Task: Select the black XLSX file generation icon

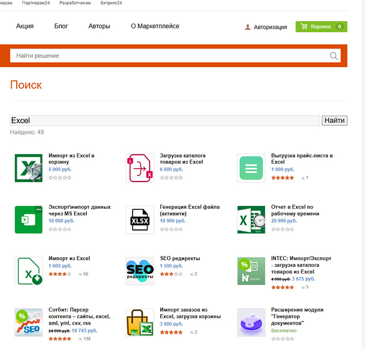Action: tap(140, 220)
